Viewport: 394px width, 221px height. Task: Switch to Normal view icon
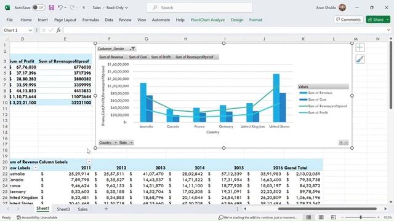click(308, 217)
